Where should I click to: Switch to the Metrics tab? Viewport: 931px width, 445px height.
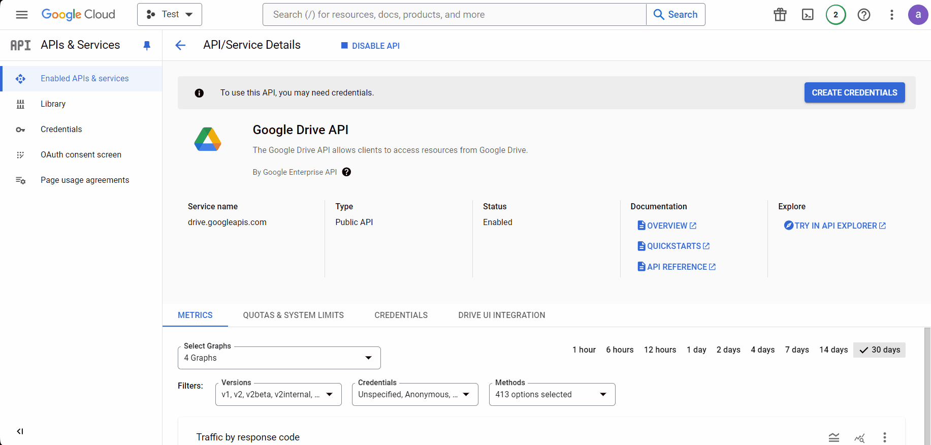[195, 315]
